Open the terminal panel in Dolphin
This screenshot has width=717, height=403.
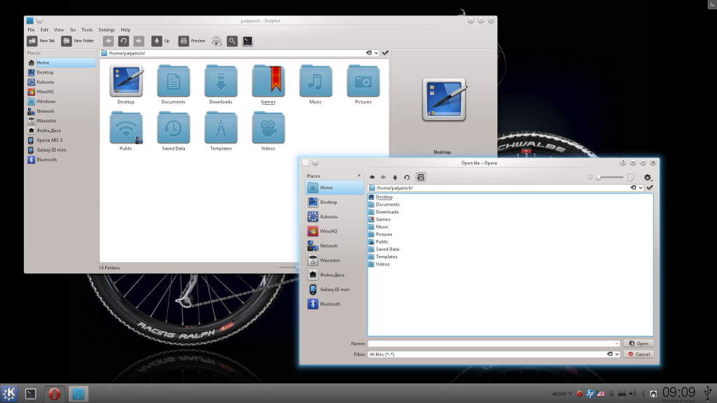click(x=247, y=41)
